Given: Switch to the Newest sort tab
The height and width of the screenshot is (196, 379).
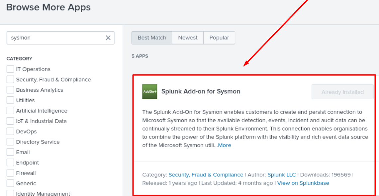Looking at the screenshot, I should 188,38.
